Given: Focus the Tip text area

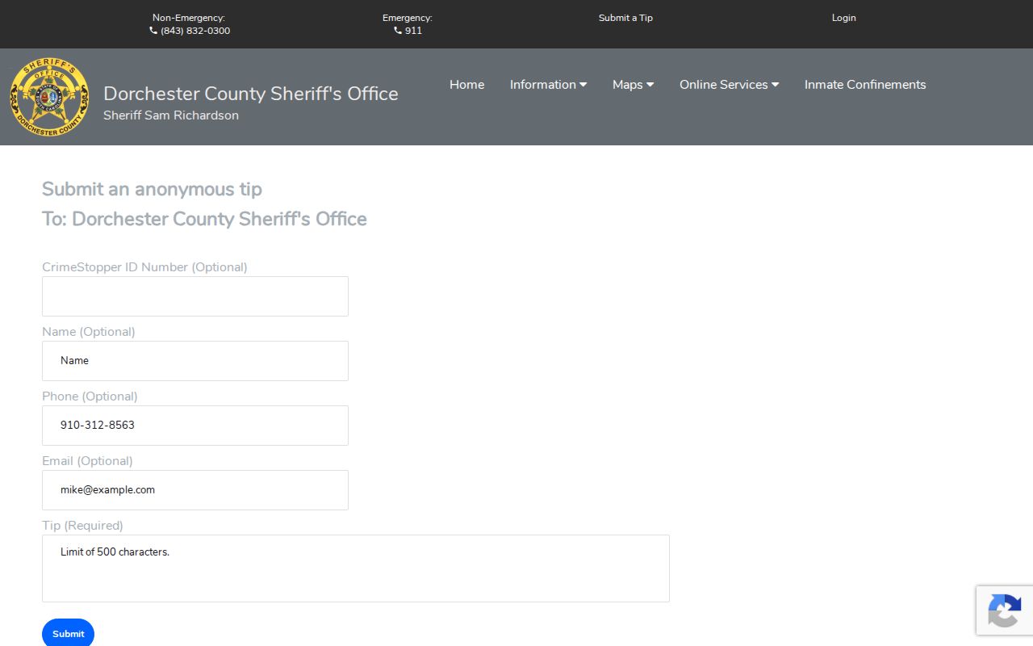Looking at the screenshot, I should pos(356,568).
